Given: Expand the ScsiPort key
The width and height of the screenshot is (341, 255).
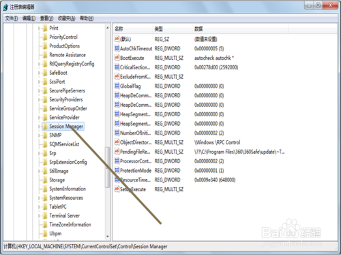Looking at the screenshot, I should point(39,82).
